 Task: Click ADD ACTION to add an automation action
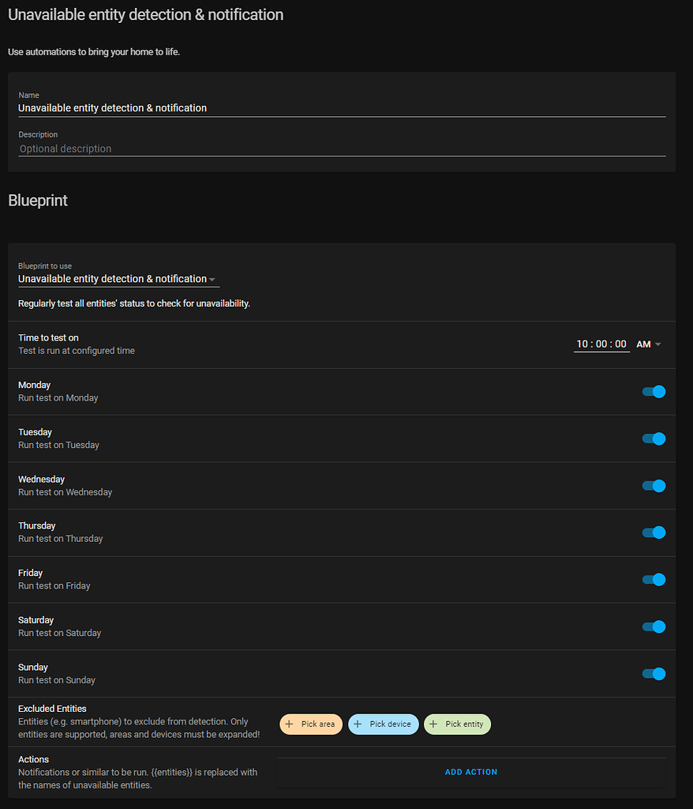470,772
